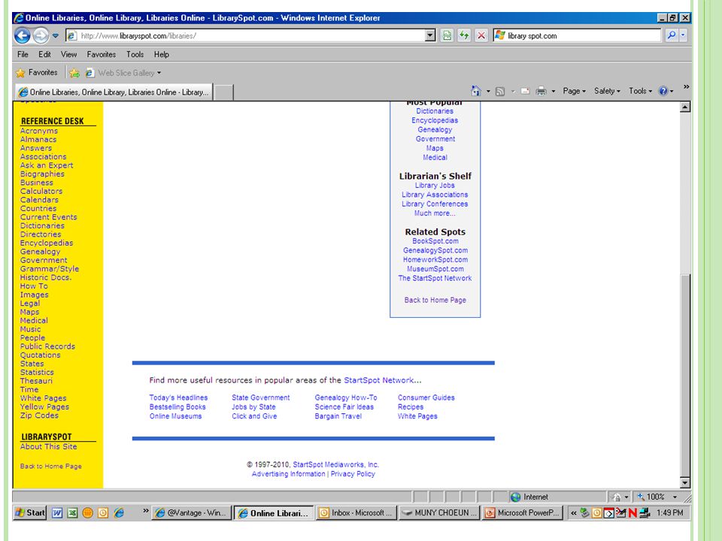Open the Page dropdown menu
Screen dimensions: 722x541
click(574, 91)
